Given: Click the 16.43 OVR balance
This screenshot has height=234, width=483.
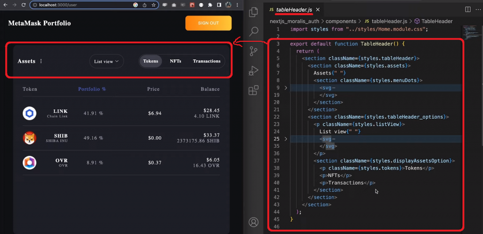Looking at the screenshot, I should (207, 165).
